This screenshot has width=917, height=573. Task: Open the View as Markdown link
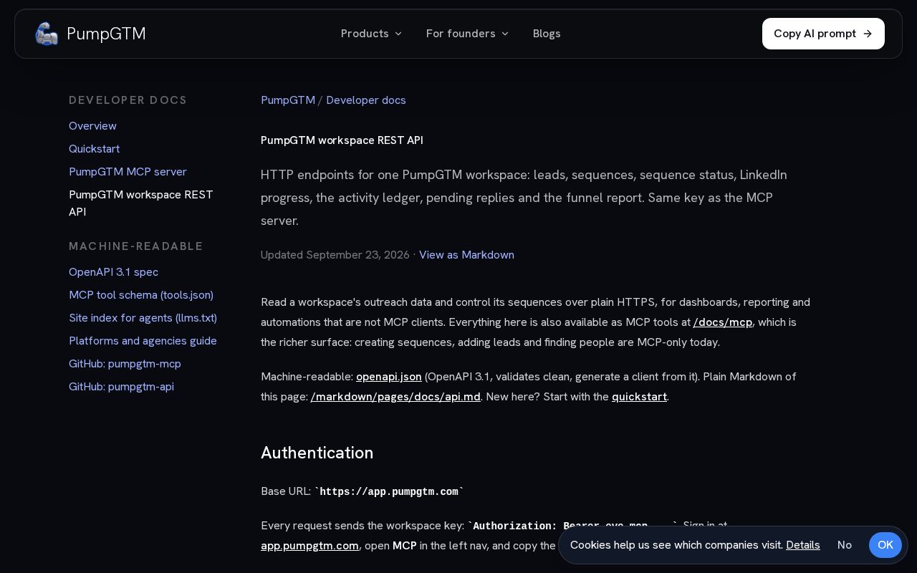(x=466, y=255)
